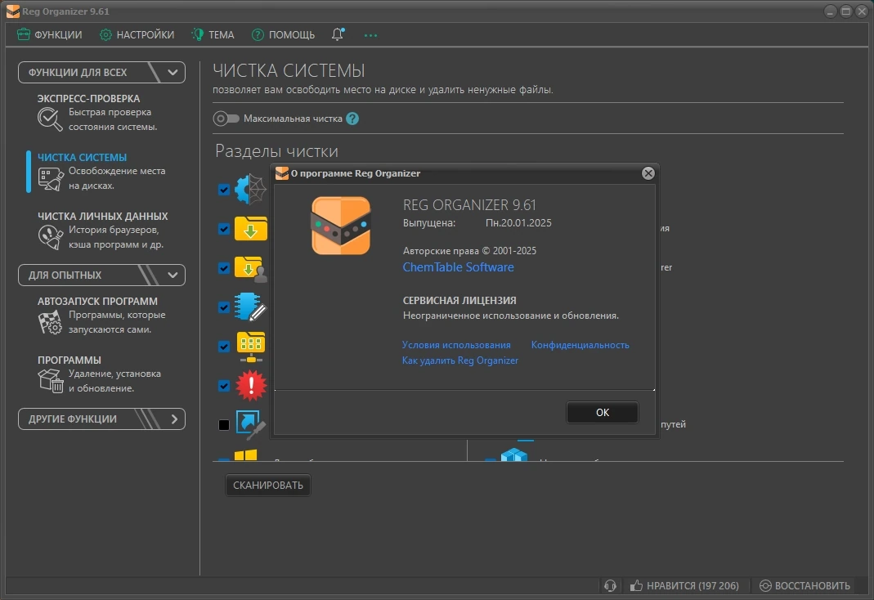
Task: Uncheck the network grid section checkbox
Action: tap(224, 347)
